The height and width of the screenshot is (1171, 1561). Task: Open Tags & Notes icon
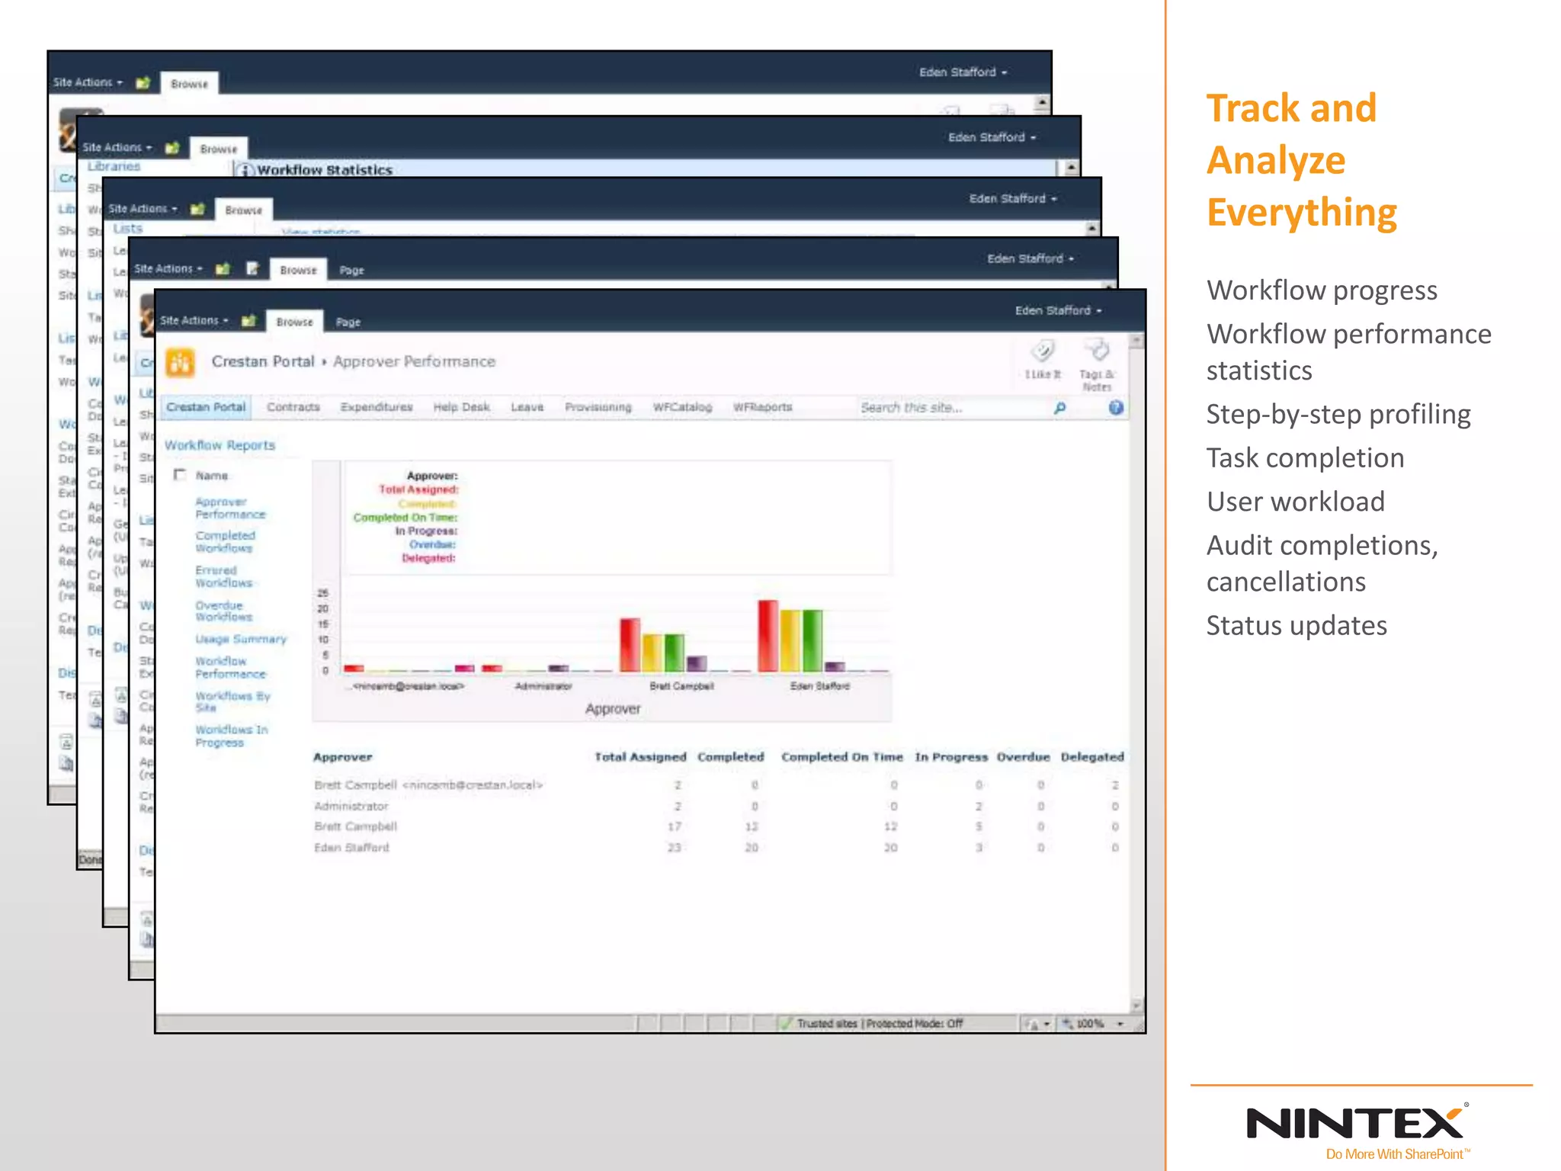coord(1097,351)
